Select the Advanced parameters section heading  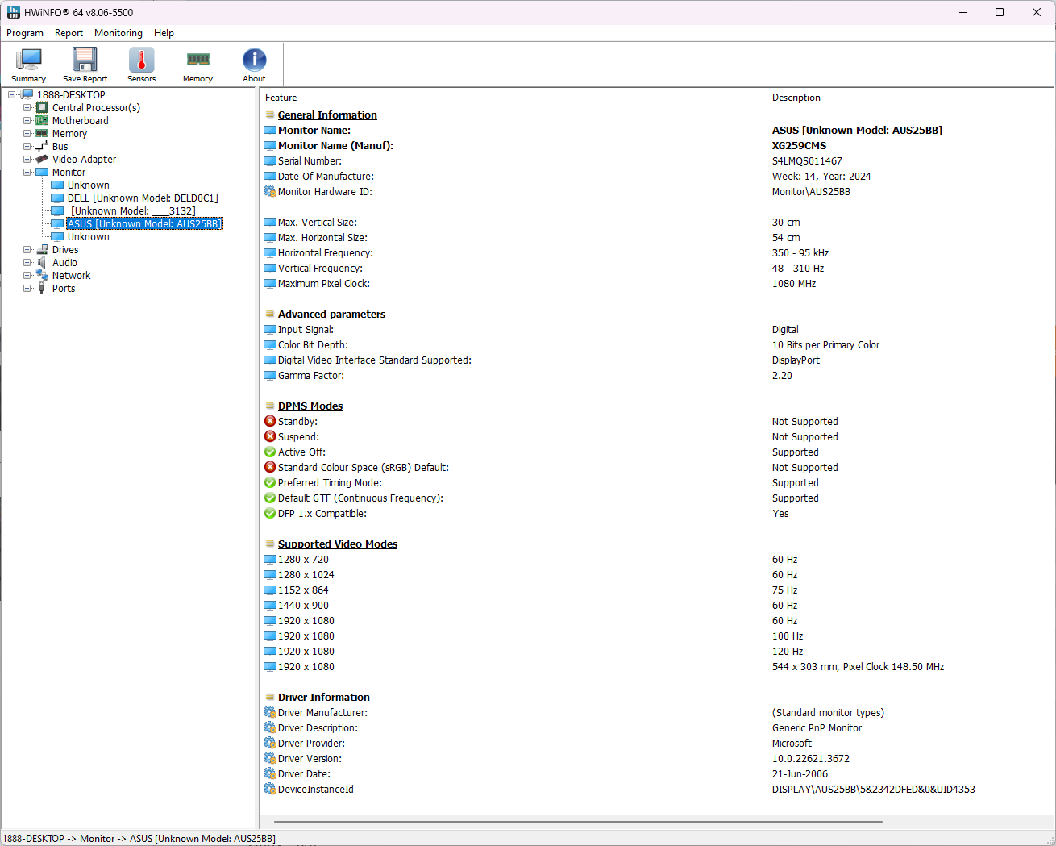(331, 315)
